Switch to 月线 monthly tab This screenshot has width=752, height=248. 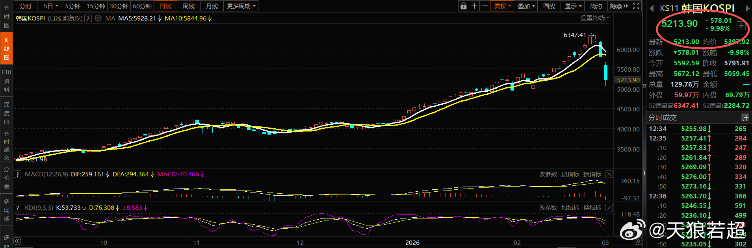(x=212, y=6)
